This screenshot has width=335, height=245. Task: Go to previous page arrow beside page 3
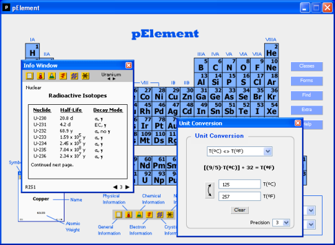(x=115, y=187)
